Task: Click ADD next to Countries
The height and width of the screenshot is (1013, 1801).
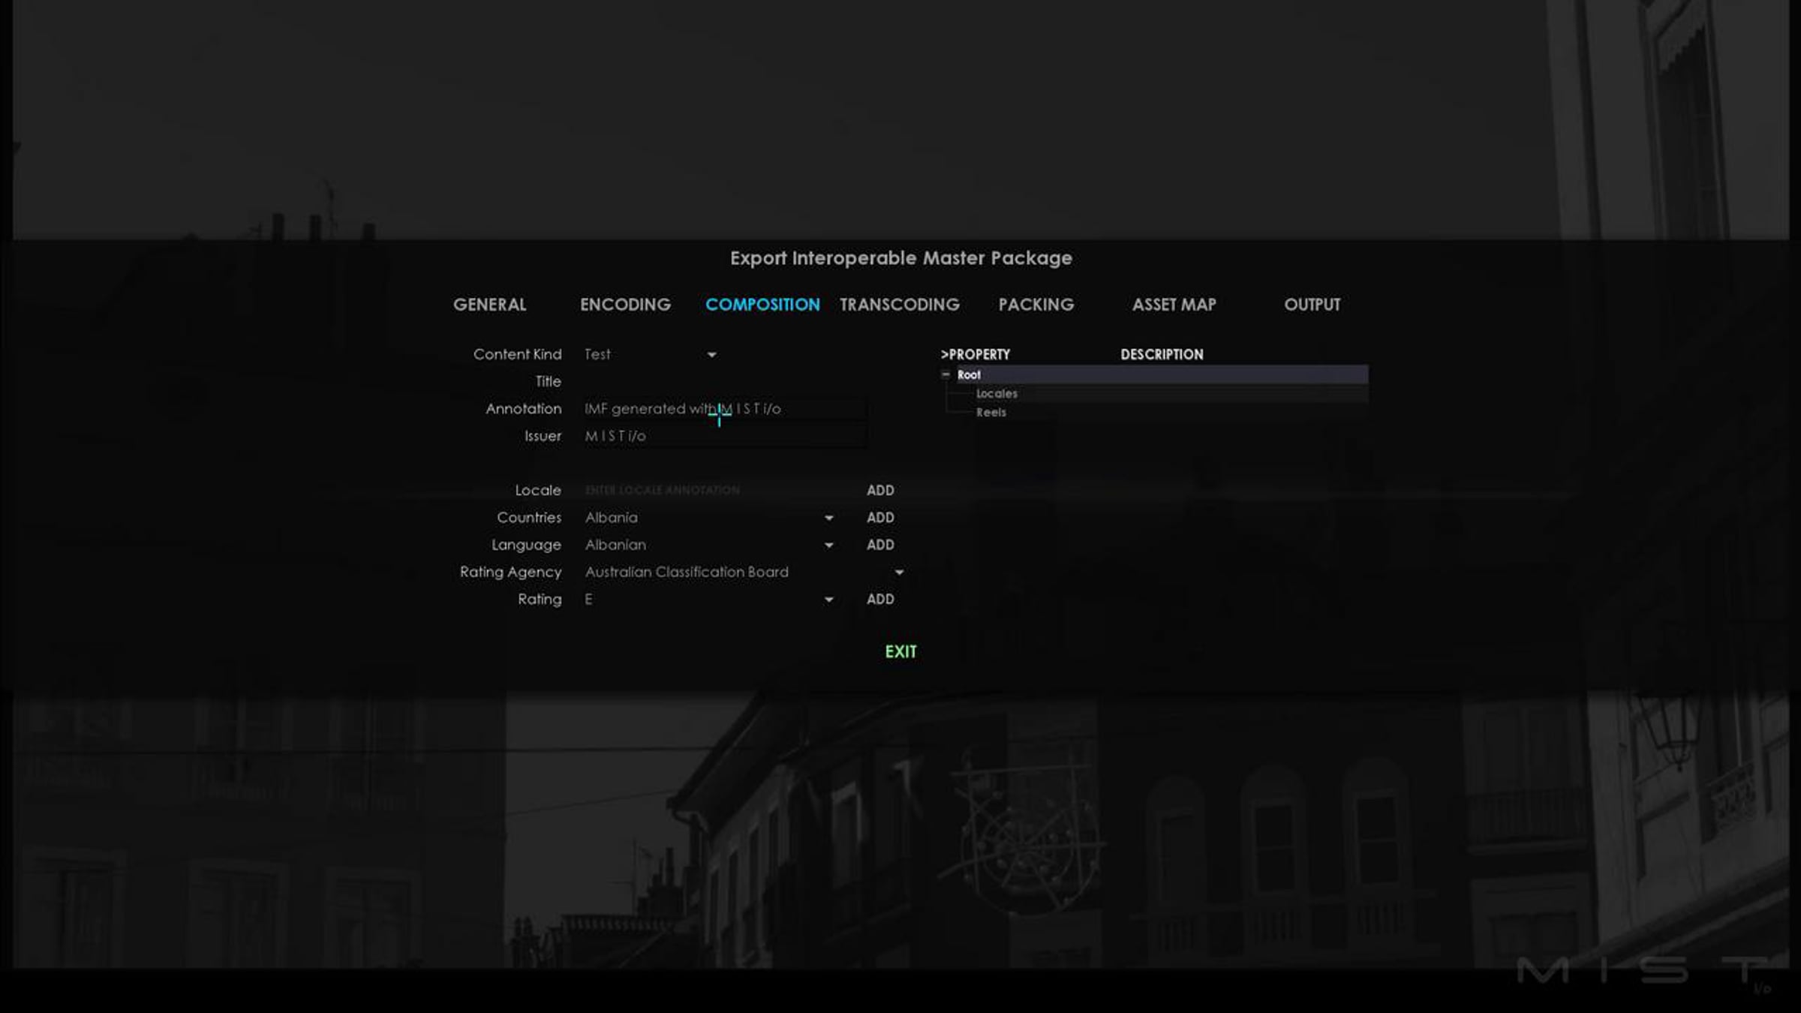Action: tap(880, 518)
